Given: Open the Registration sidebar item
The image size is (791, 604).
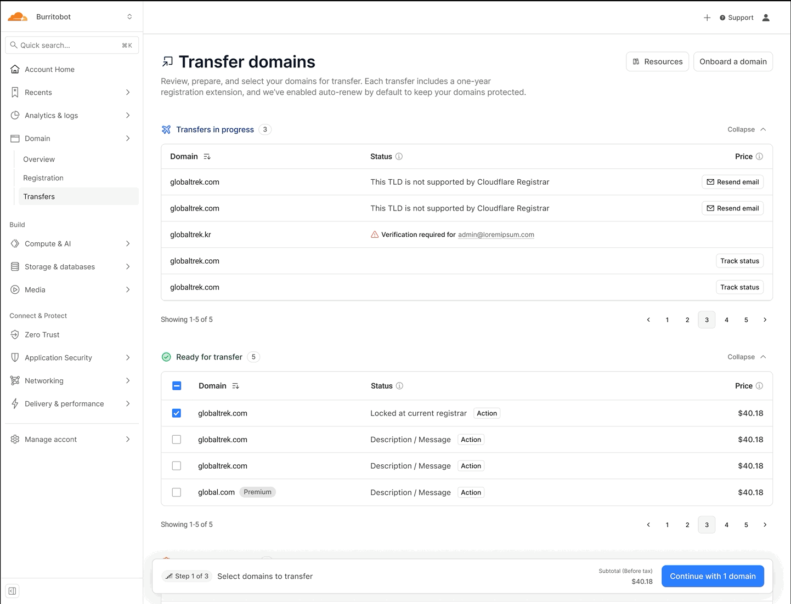Looking at the screenshot, I should pyautogui.click(x=43, y=178).
